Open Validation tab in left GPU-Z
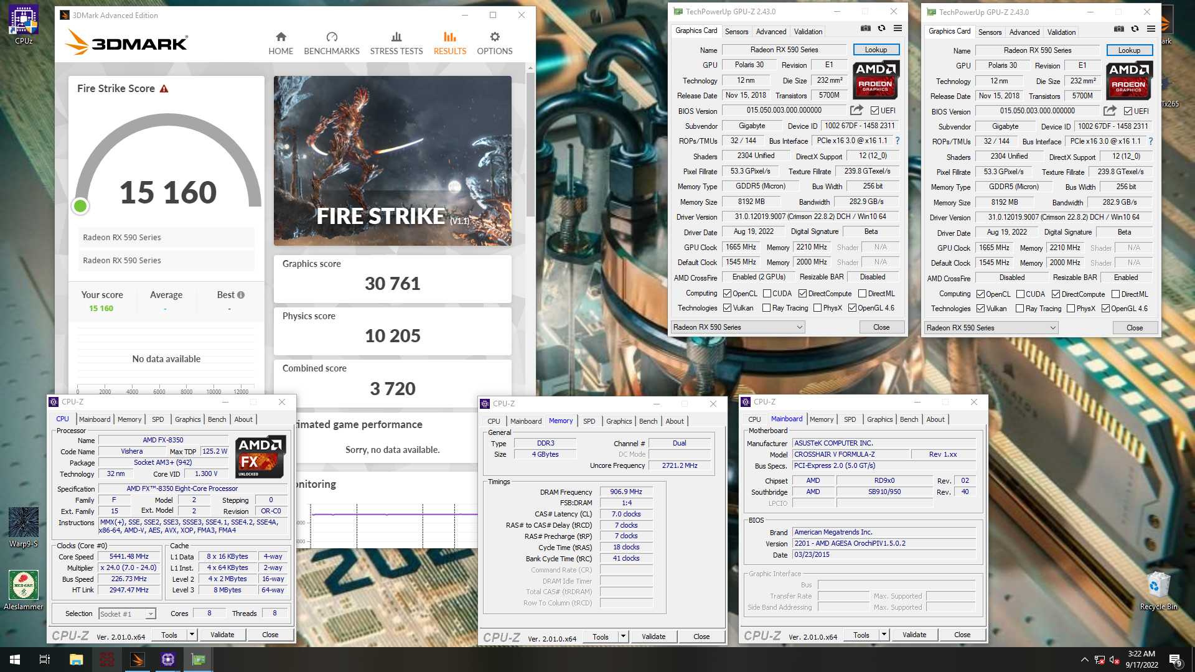This screenshot has width=1195, height=672. (808, 31)
